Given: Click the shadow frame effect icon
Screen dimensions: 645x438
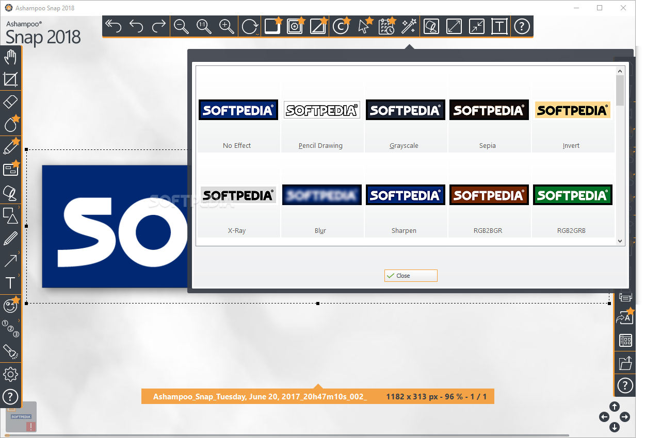Looking at the screenshot, I should coord(272,26).
